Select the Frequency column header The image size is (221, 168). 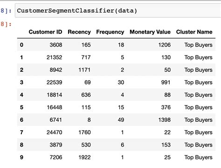(110, 32)
